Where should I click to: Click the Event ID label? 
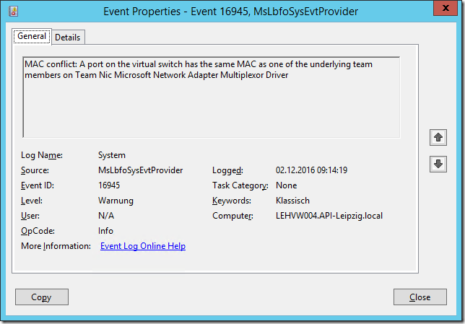(38, 185)
